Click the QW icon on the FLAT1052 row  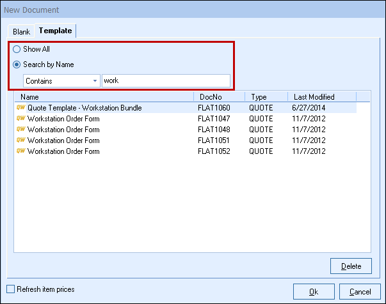[20, 151]
